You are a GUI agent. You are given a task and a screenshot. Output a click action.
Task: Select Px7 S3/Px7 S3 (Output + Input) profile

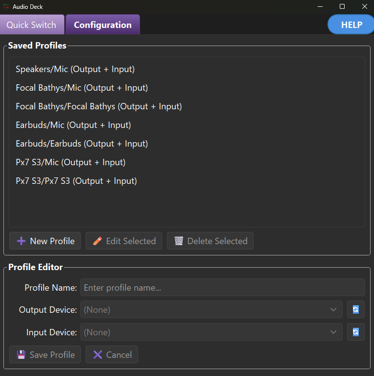(x=187, y=181)
